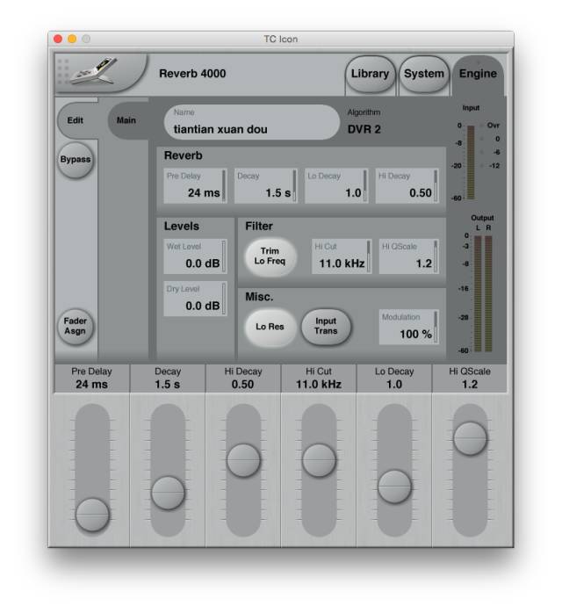Open the System tab
Viewport: 562px width, 613px height.
[423, 74]
